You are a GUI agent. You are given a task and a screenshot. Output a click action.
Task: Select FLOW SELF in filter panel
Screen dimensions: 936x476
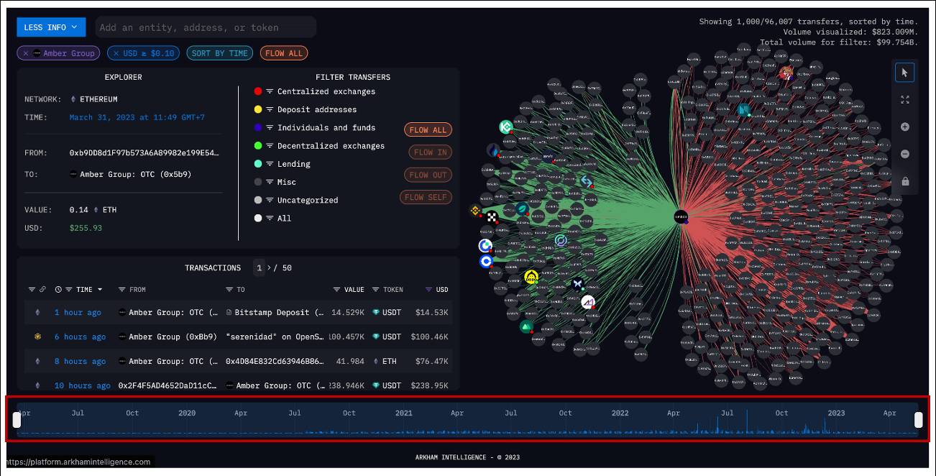click(426, 197)
